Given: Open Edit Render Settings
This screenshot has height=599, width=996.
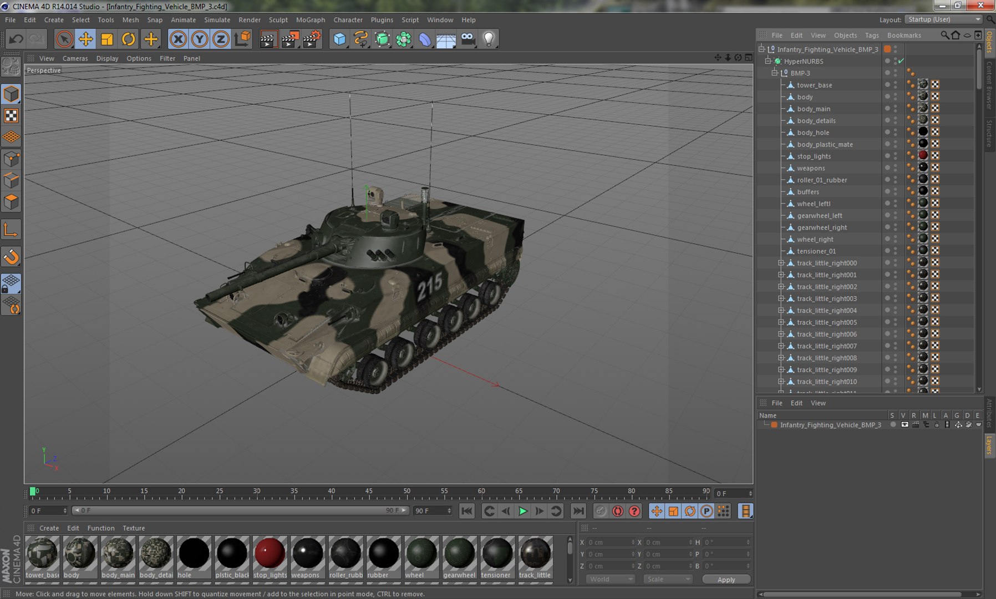Looking at the screenshot, I should click(x=312, y=39).
